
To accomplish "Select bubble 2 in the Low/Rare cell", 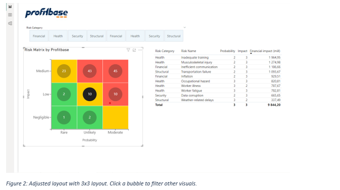I will click(x=64, y=94).
